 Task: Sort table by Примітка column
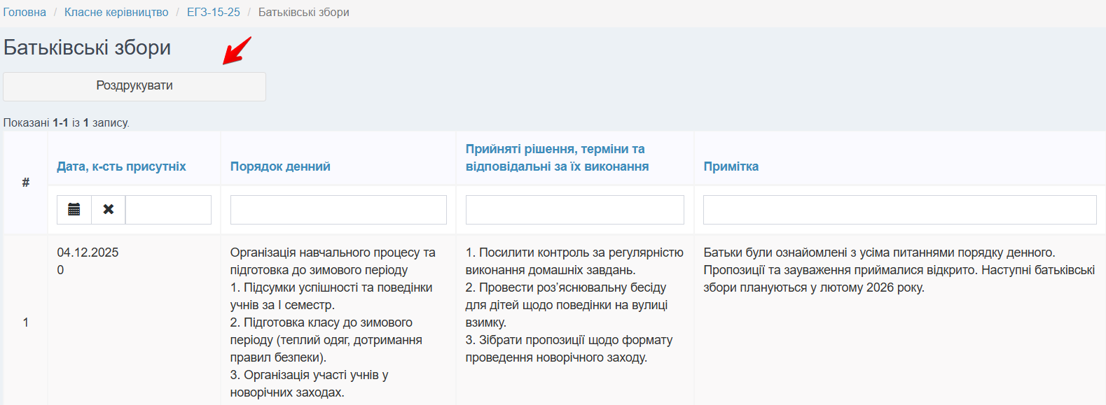[731, 166]
